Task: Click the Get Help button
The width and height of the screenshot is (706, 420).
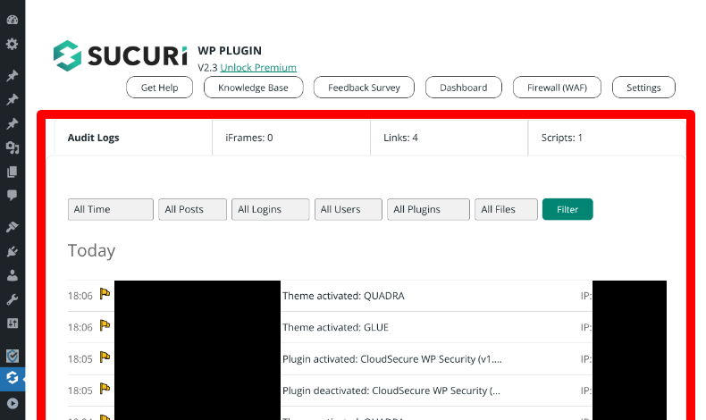Action: point(159,88)
